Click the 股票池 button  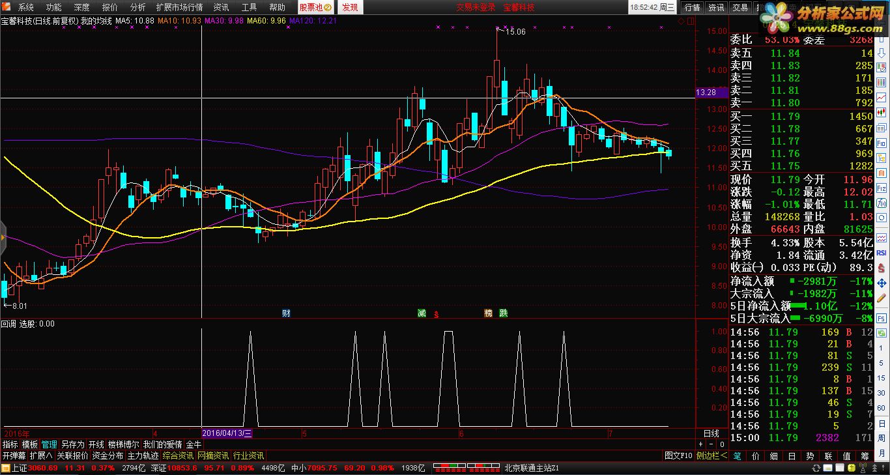click(316, 7)
